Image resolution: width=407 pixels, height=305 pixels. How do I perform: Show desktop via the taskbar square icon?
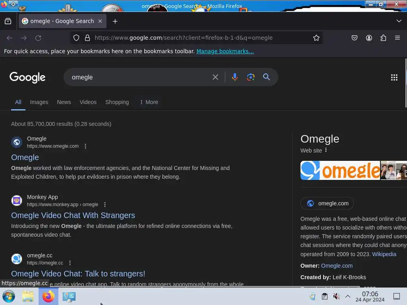click(x=397, y=296)
